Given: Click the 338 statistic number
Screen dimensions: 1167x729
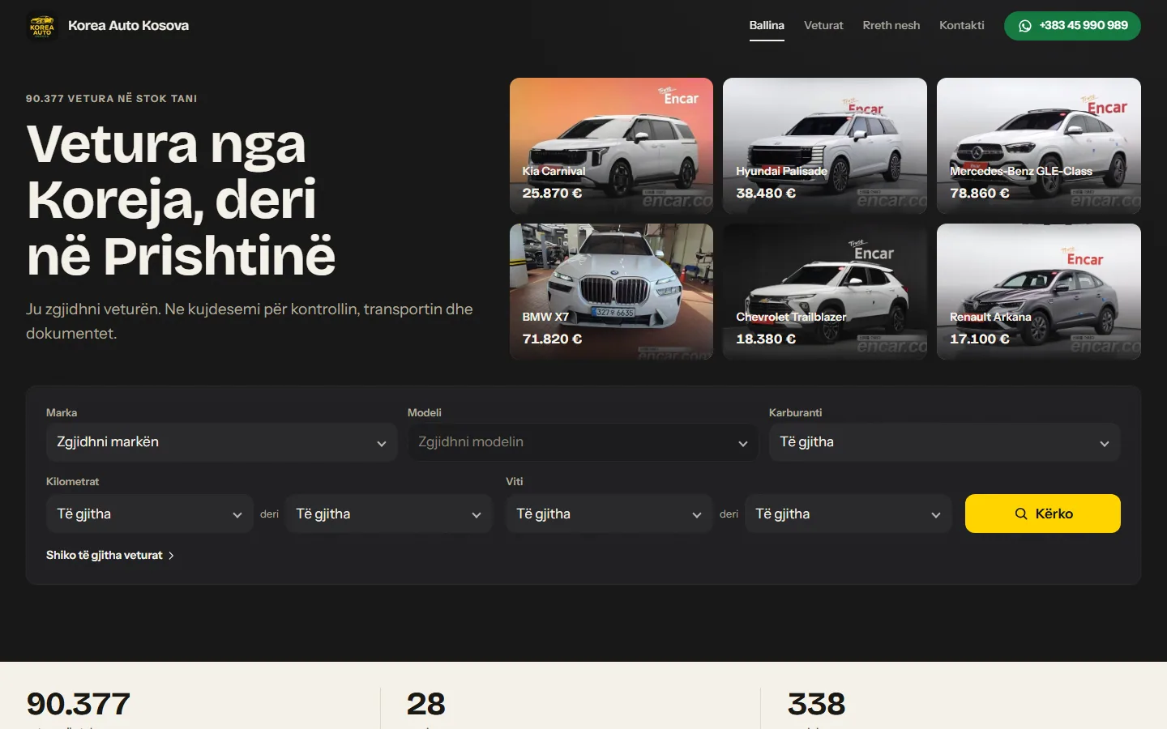Looking at the screenshot, I should click(816, 704).
